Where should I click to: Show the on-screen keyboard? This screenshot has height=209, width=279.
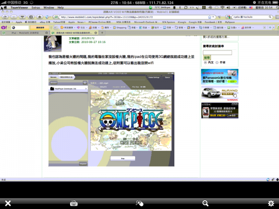[74, 203]
